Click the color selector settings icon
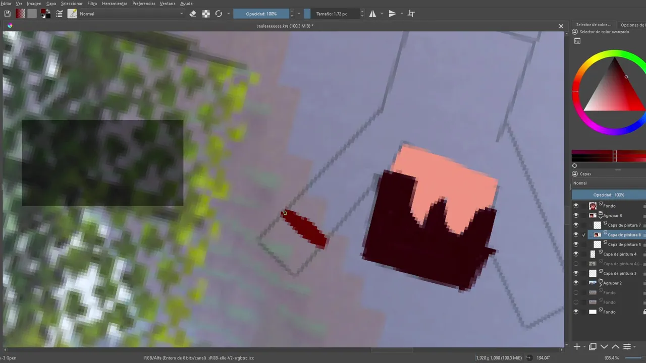Image resolution: width=646 pixels, height=363 pixels. (577, 41)
